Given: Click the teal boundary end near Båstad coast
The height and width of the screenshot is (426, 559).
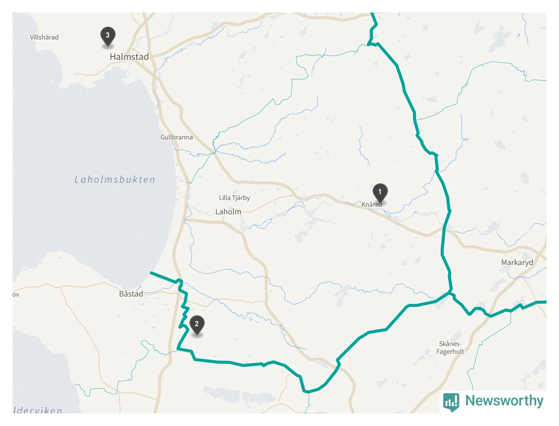Looking at the screenshot, I should point(152,273).
